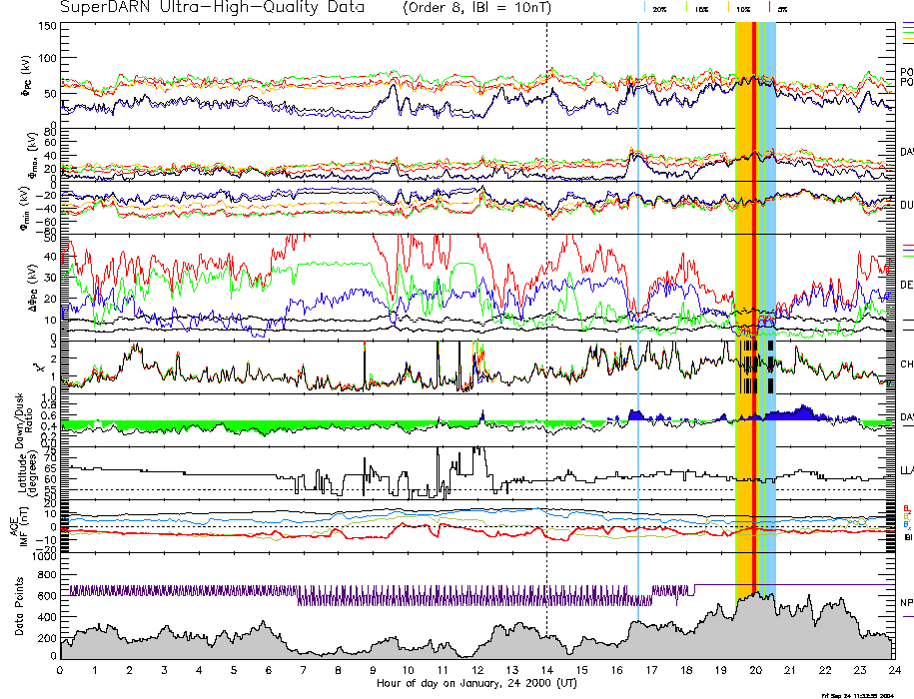Click the timestamp text in the bottom-right corner
This screenshot has height=699, width=914.
857,695
